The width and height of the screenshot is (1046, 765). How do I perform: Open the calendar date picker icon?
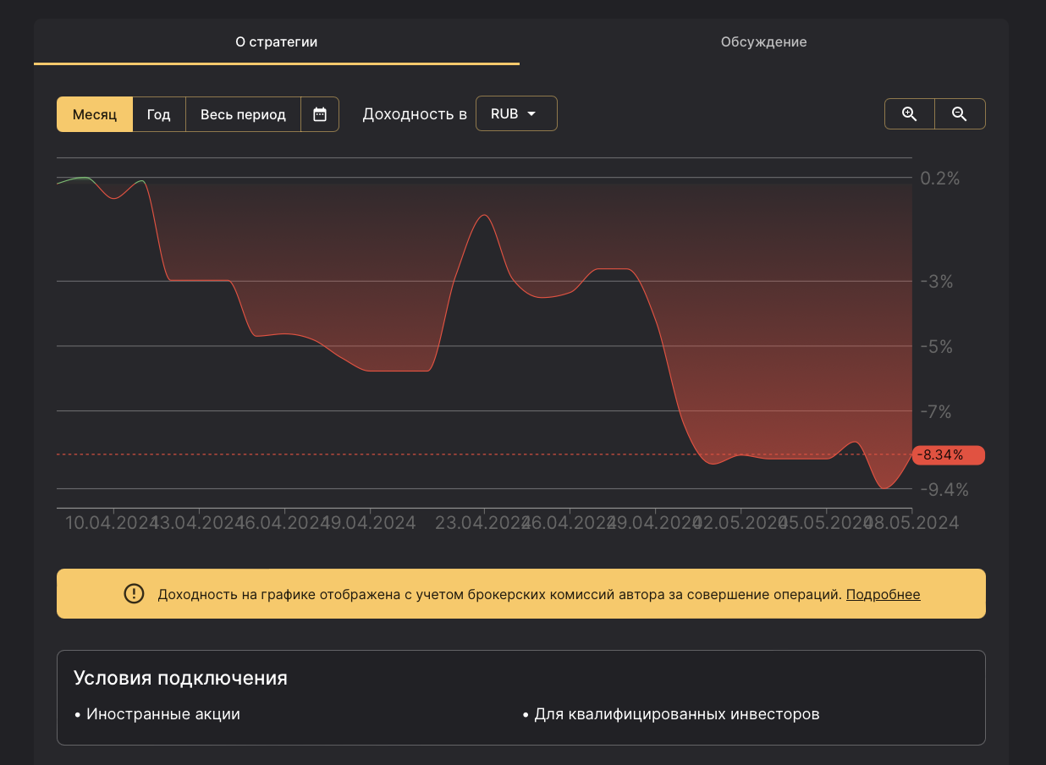[x=320, y=114]
